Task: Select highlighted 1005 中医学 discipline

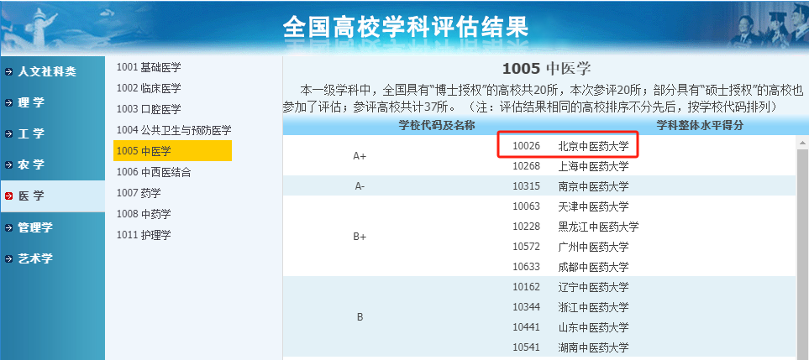Action: [x=172, y=151]
